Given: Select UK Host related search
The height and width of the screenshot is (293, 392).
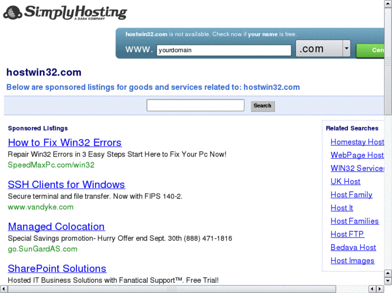Looking at the screenshot, I should [346, 182].
